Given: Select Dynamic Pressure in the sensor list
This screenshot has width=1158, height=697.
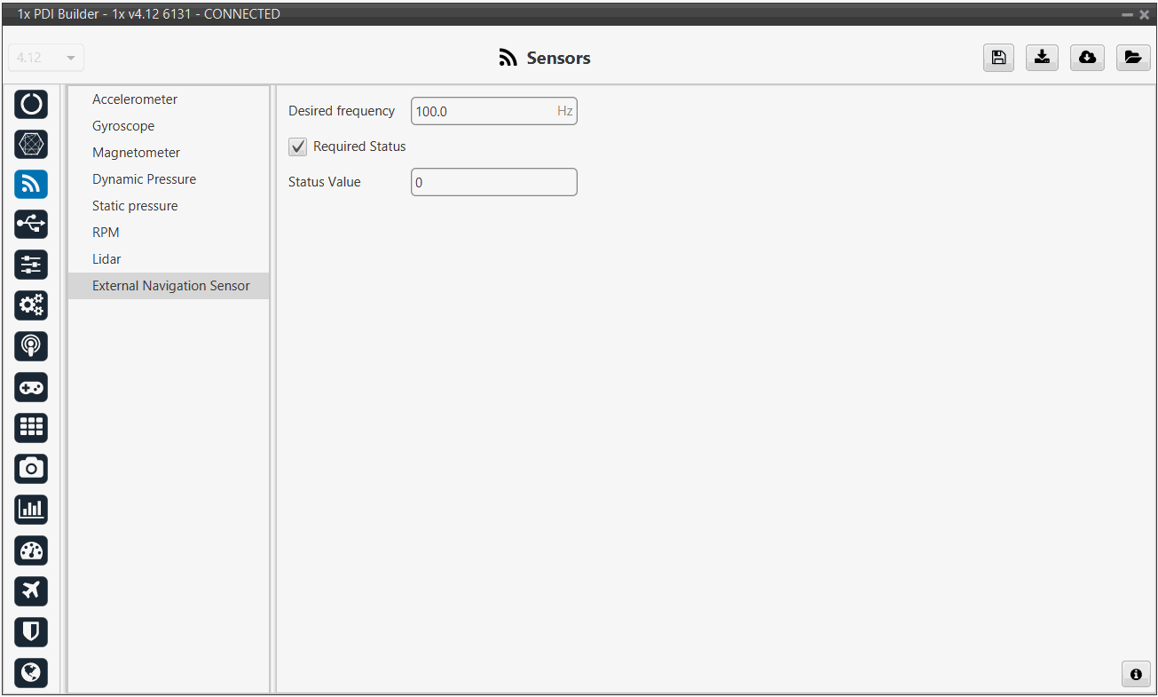Looking at the screenshot, I should 144,179.
